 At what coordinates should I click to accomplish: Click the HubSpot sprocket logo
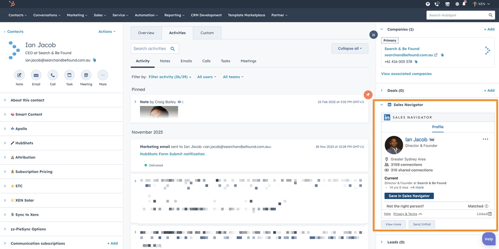click(12, 4)
